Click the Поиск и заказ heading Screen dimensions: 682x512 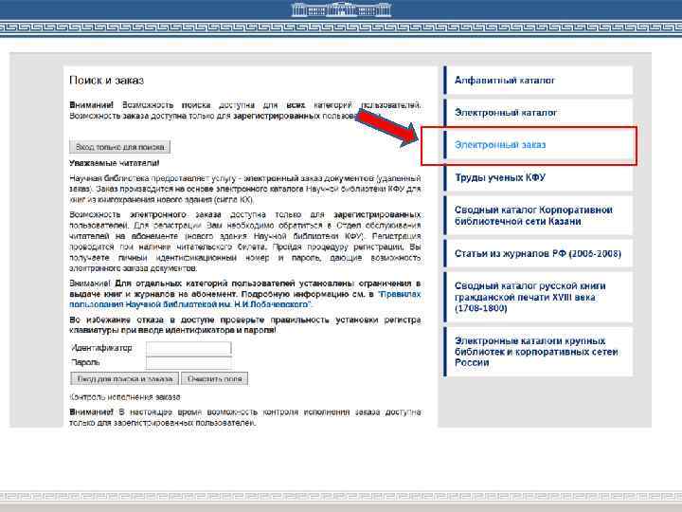point(106,80)
